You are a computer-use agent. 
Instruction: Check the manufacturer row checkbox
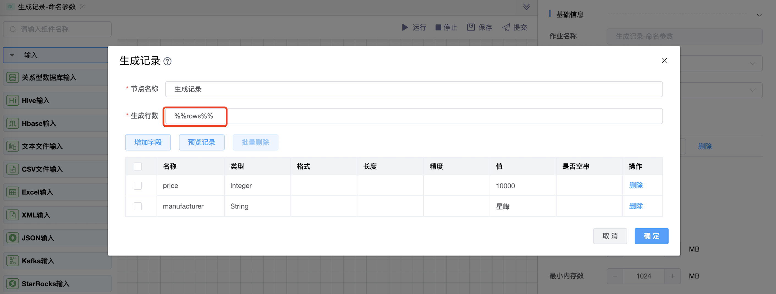138,206
